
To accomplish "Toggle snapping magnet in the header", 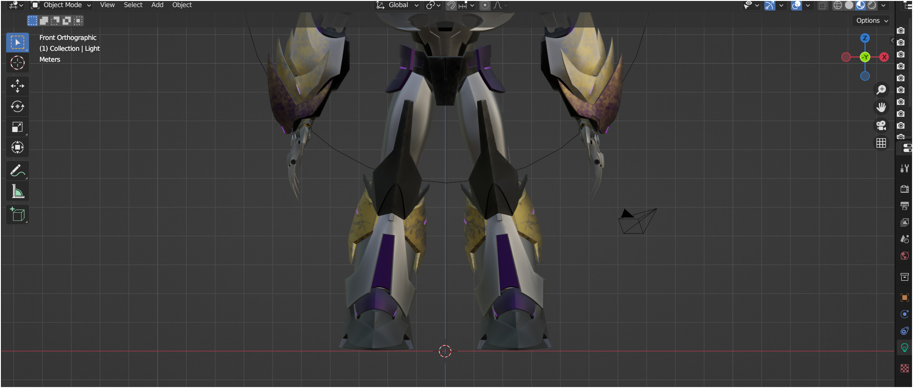I will (451, 5).
